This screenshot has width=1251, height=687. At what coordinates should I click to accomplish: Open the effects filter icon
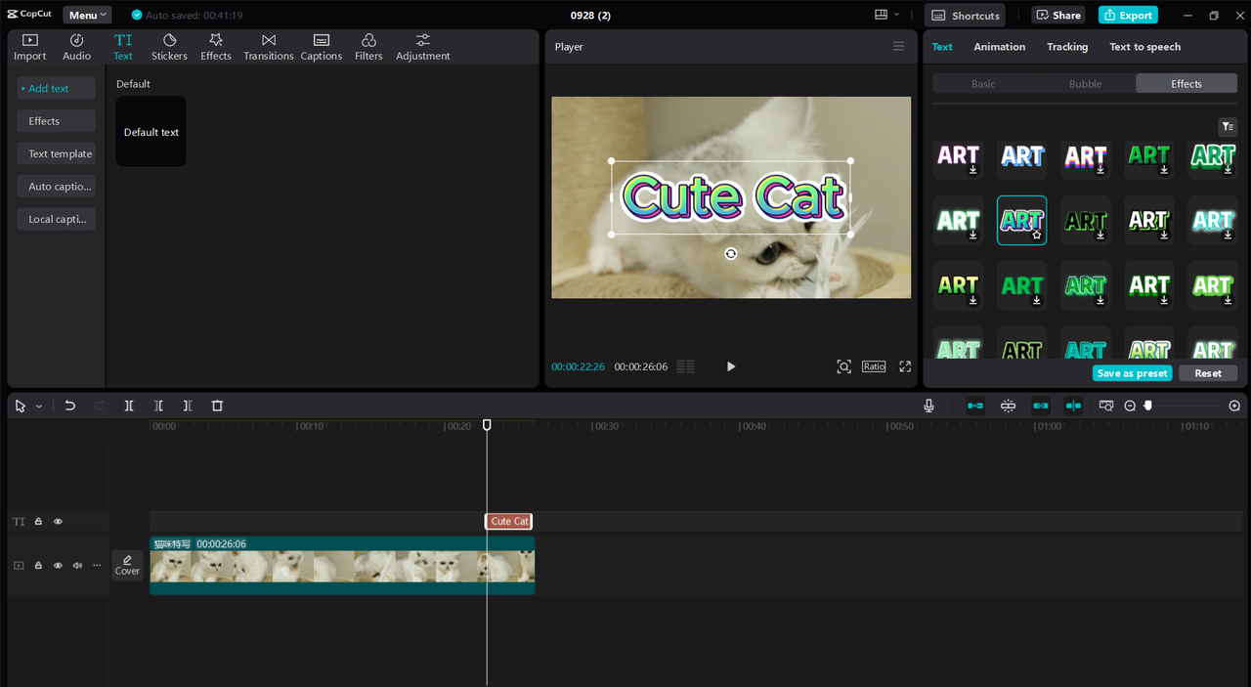(x=1228, y=126)
